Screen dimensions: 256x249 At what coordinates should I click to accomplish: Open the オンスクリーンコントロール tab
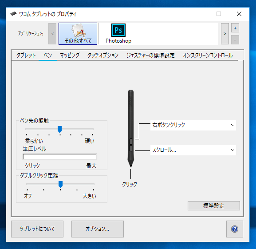(x=208, y=55)
